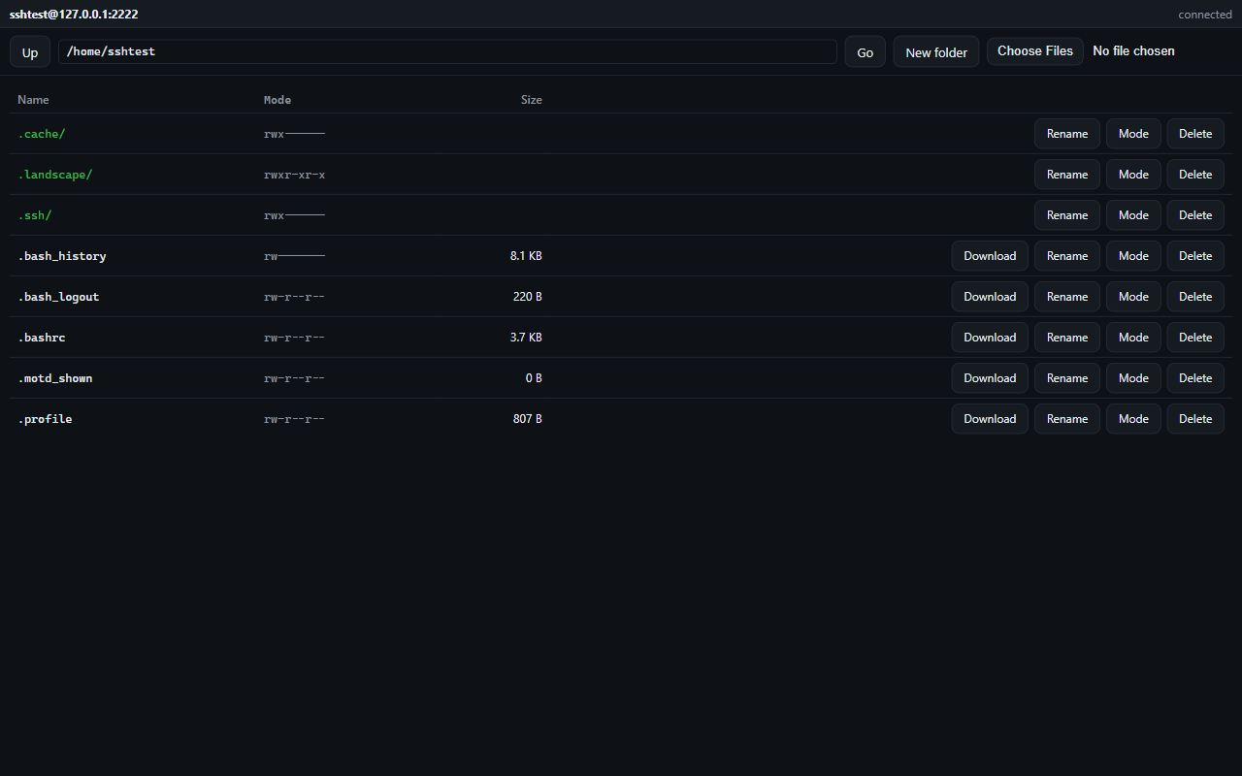The height and width of the screenshot is (776, 1242).
Task: Change mode of .cache/ folder
Action: pos(1133,134)
